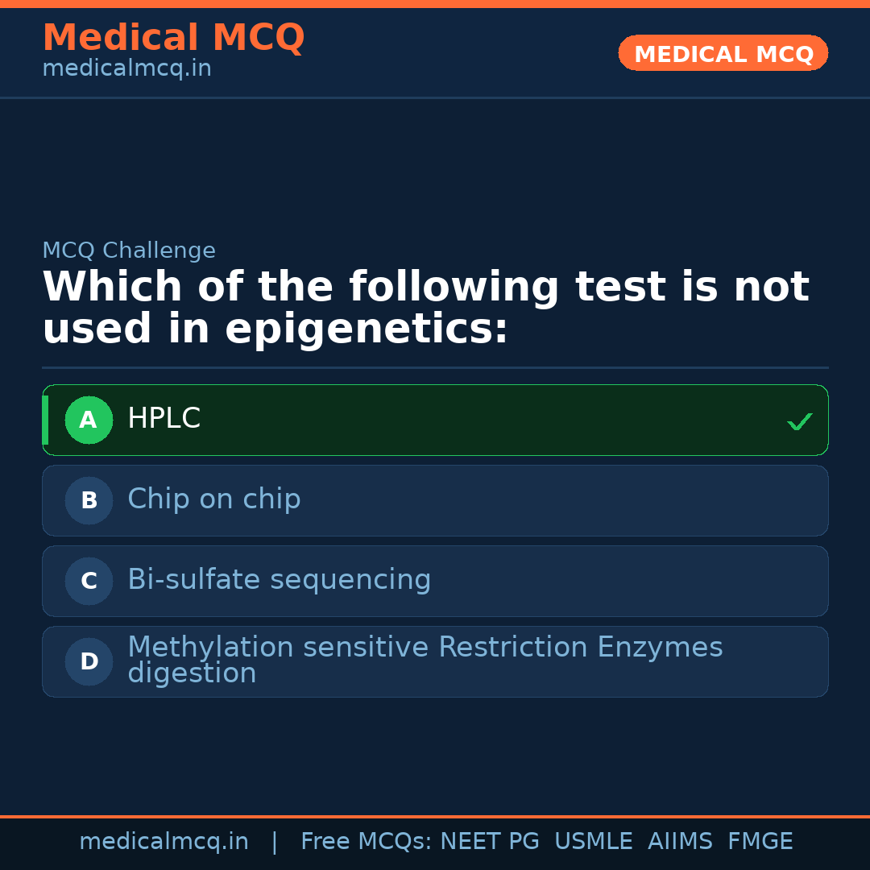
Task: Click the B option circle icon
Action: [x=89, y=500]
